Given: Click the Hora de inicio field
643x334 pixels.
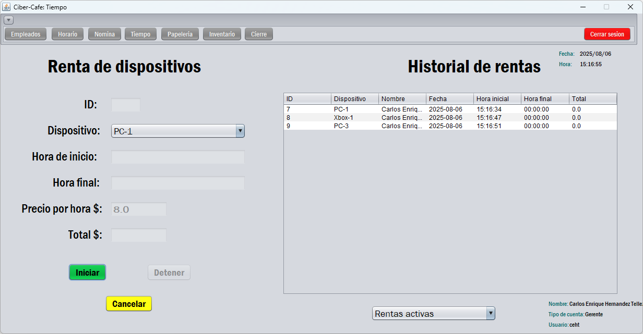Looking at the screenshot, I should (178, 157).
